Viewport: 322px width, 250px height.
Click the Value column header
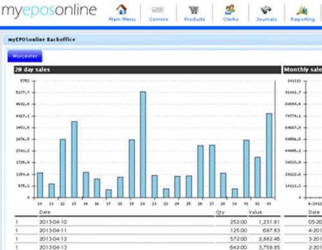coord(255,212)
